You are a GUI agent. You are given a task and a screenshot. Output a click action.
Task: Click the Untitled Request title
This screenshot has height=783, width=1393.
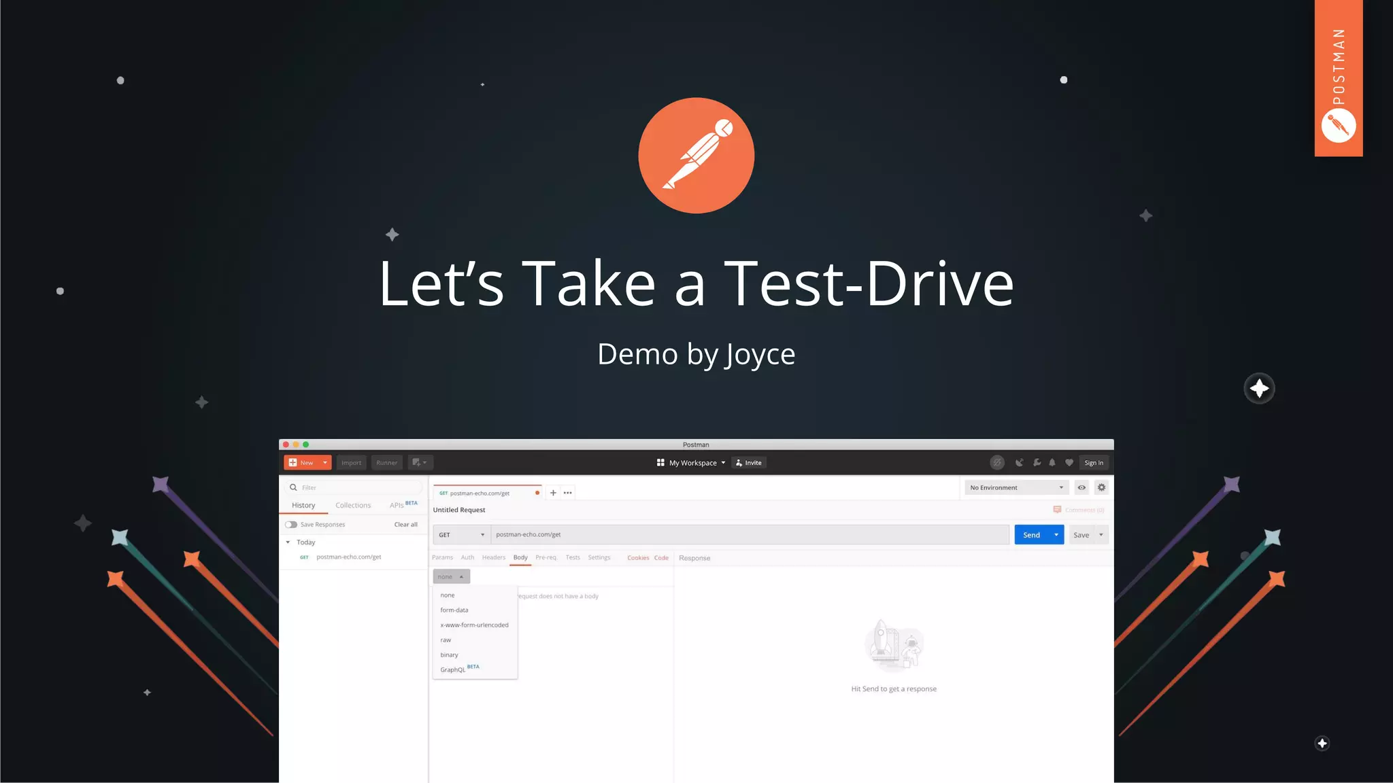[x=459, y=510]
